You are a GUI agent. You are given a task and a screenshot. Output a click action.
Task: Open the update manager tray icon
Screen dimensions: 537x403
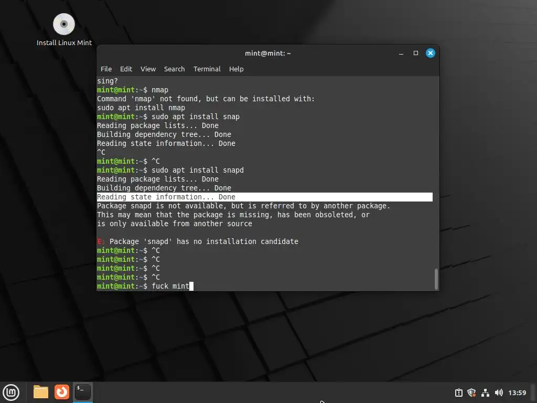pos(458,393)
